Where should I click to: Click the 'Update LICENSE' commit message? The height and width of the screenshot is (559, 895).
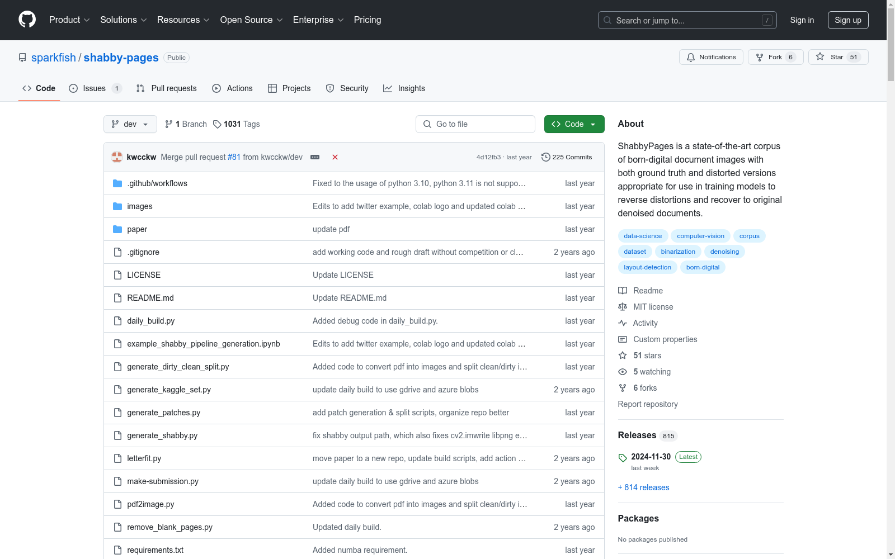pos(343,275)
